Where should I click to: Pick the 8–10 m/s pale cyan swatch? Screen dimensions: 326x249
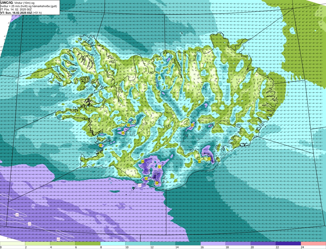[113, 243]
